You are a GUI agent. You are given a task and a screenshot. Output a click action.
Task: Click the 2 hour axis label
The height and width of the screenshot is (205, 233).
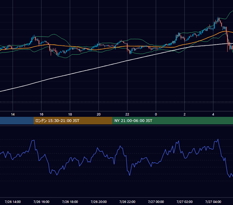185,114
